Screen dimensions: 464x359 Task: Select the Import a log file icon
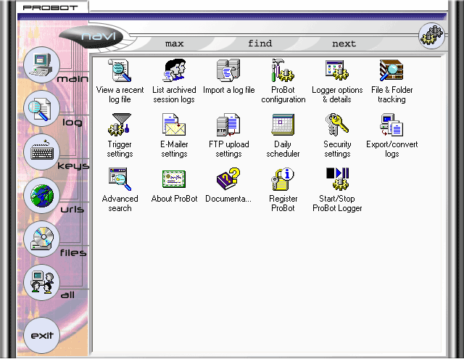pos(228,70)
